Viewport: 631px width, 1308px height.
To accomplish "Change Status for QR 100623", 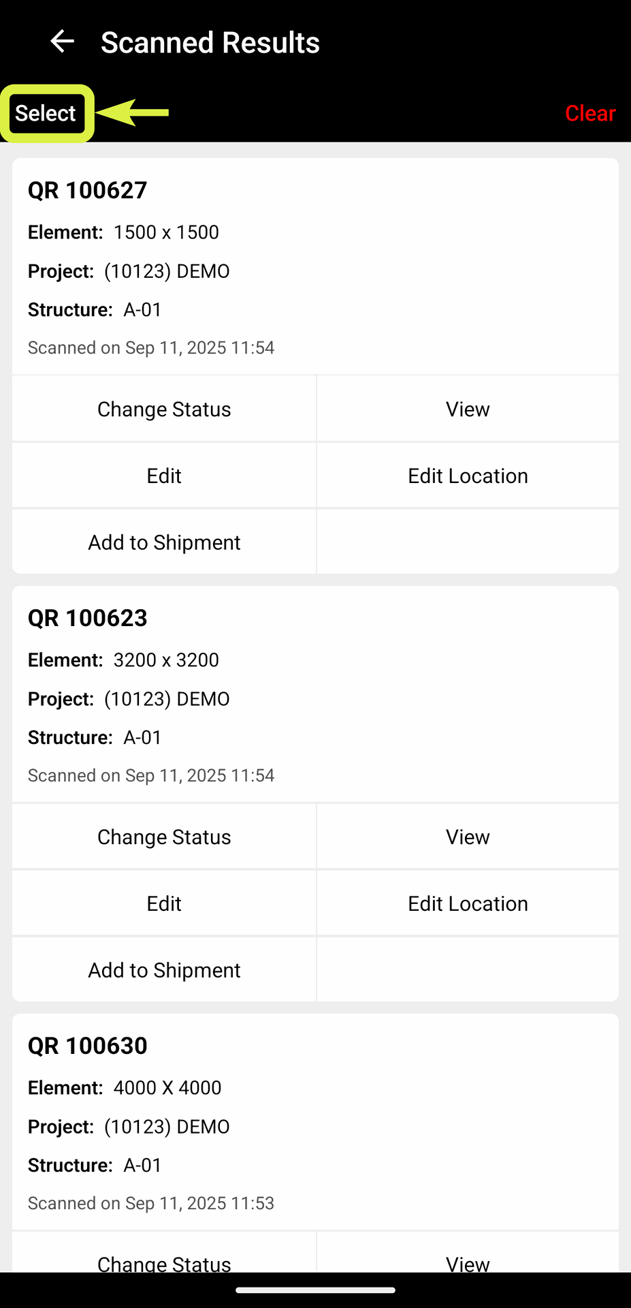I will [164, 837].
